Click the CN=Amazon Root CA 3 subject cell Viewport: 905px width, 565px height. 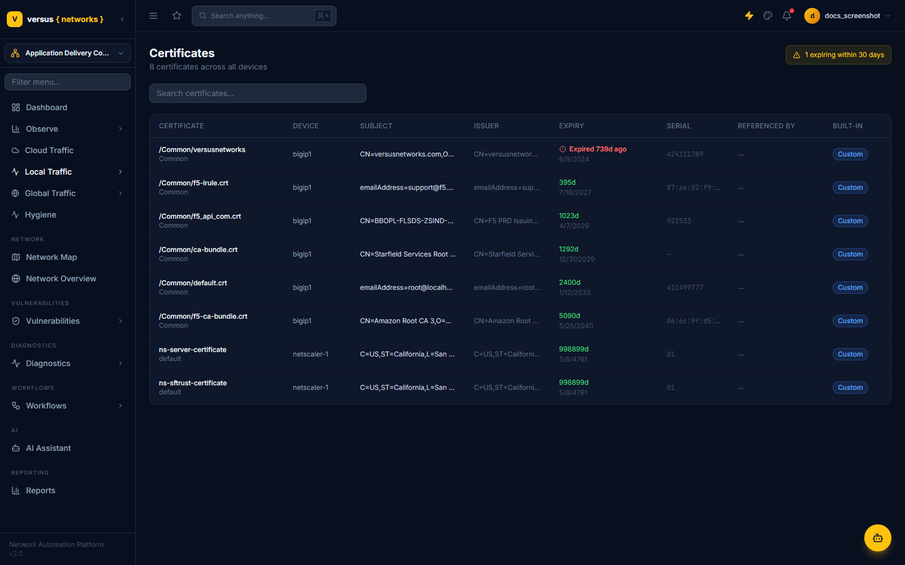406,321
